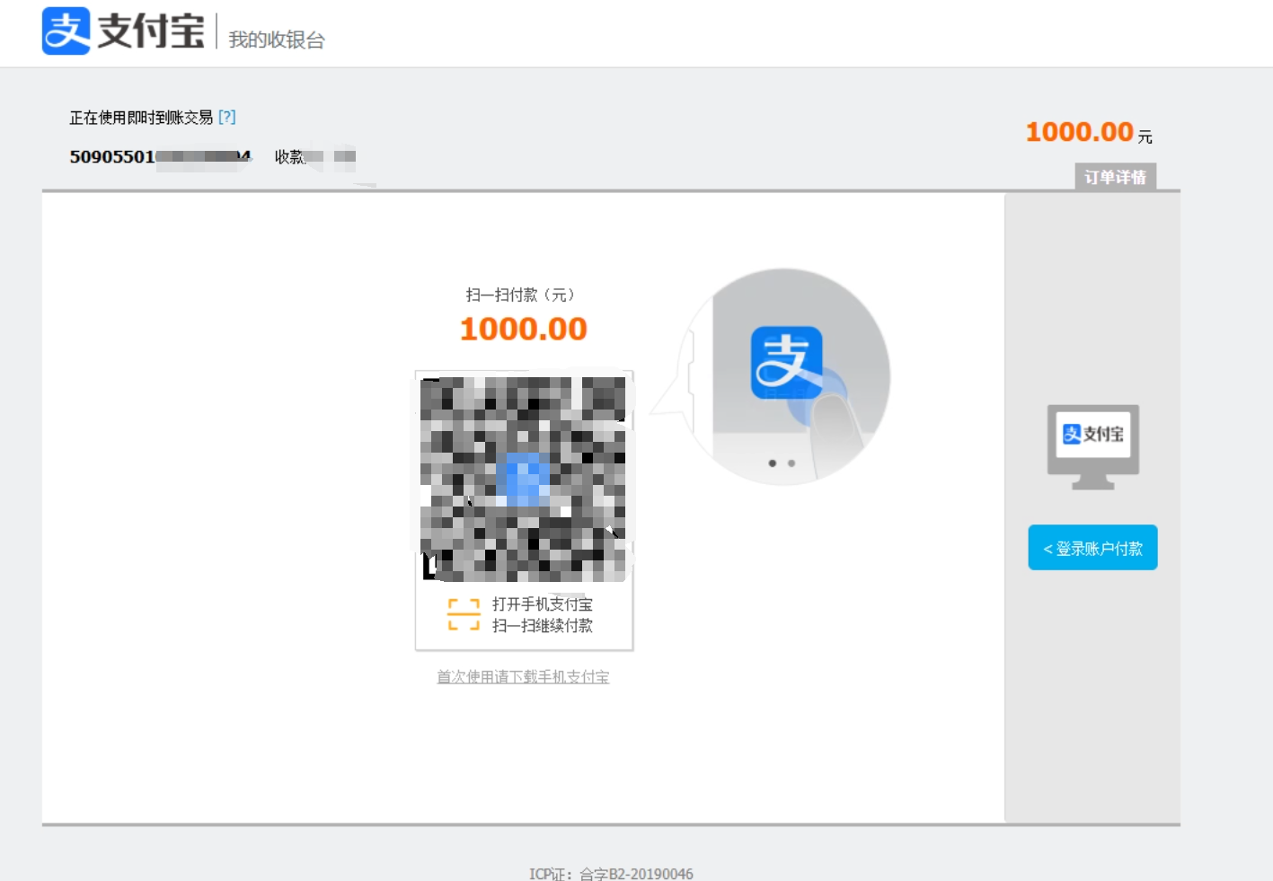The width and height of the screenshot is (1273, 881).
Task: Select the second carousel indicator dot
Action: pos(791,463)
